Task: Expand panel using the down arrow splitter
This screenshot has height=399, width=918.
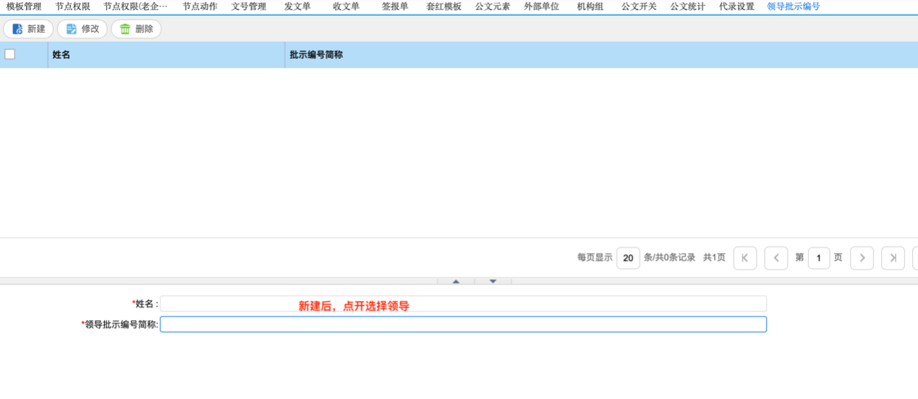Action: pos(493,281)
